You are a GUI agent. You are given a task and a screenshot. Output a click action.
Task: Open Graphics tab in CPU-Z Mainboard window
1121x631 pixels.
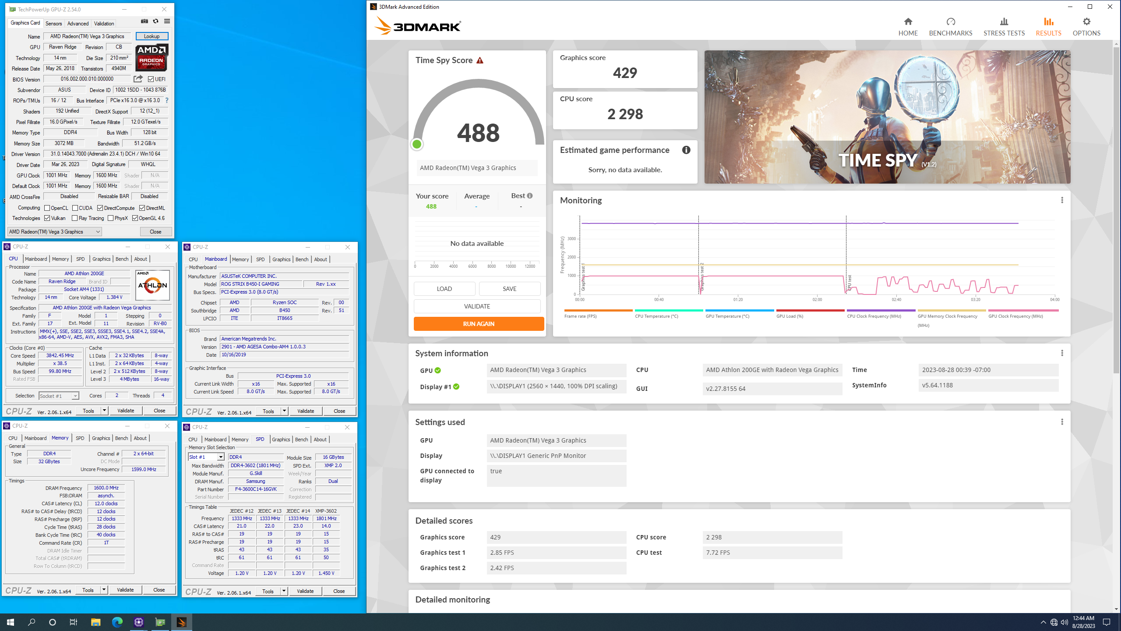[x=281, y=259]
